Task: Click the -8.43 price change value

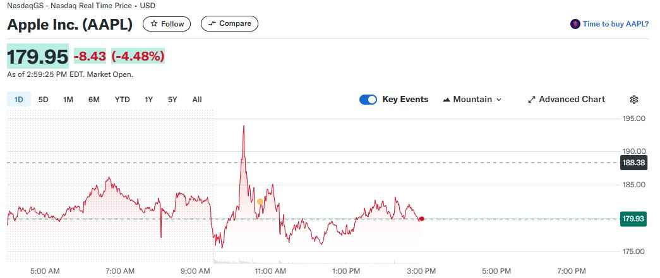Action: pos(90,56)
